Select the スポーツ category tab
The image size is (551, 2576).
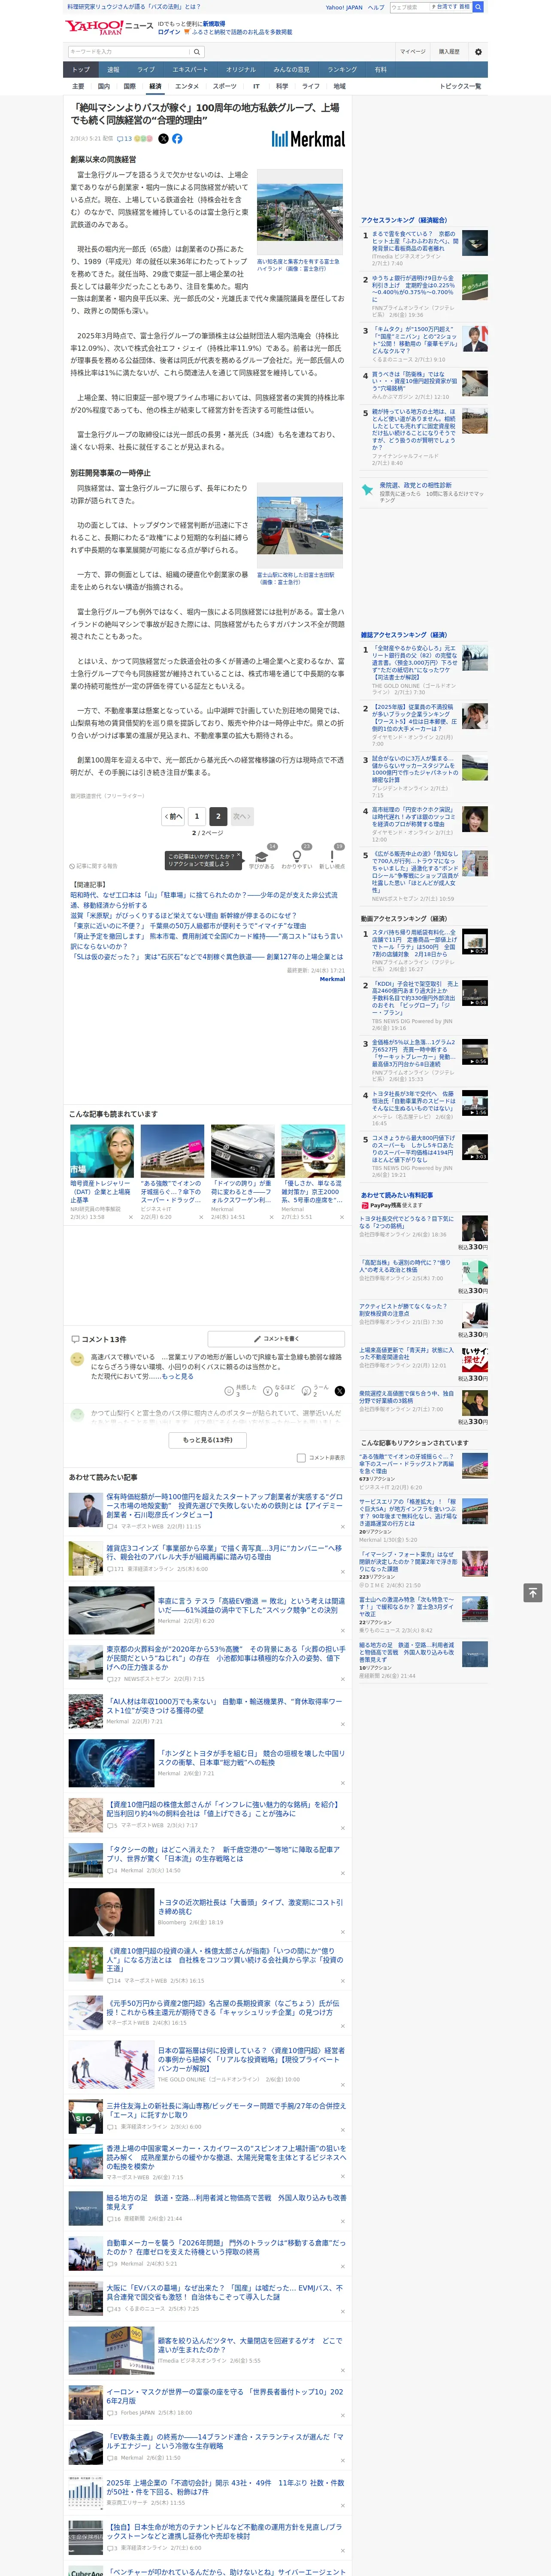[x=225, y=86]
